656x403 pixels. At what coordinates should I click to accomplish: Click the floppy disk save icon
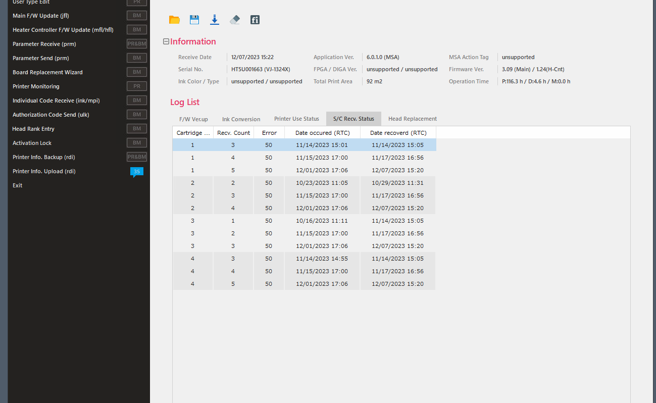coord(194,20)
